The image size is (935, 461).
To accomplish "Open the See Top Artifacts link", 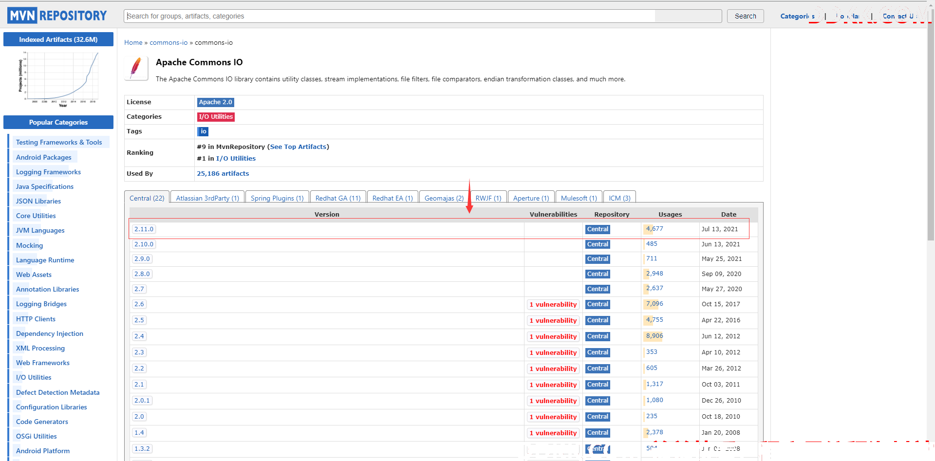I will (298, 147).
